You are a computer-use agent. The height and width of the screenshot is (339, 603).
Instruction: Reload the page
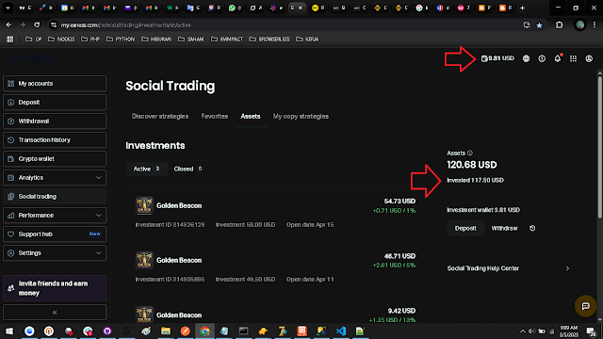click(x=37, y=25)
